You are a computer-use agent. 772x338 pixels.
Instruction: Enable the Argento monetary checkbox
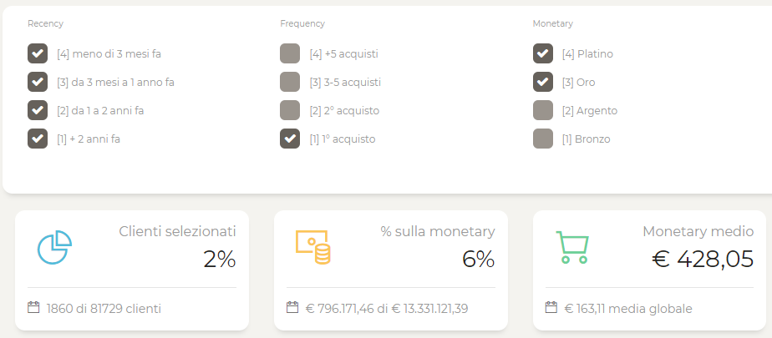point(543,110)
